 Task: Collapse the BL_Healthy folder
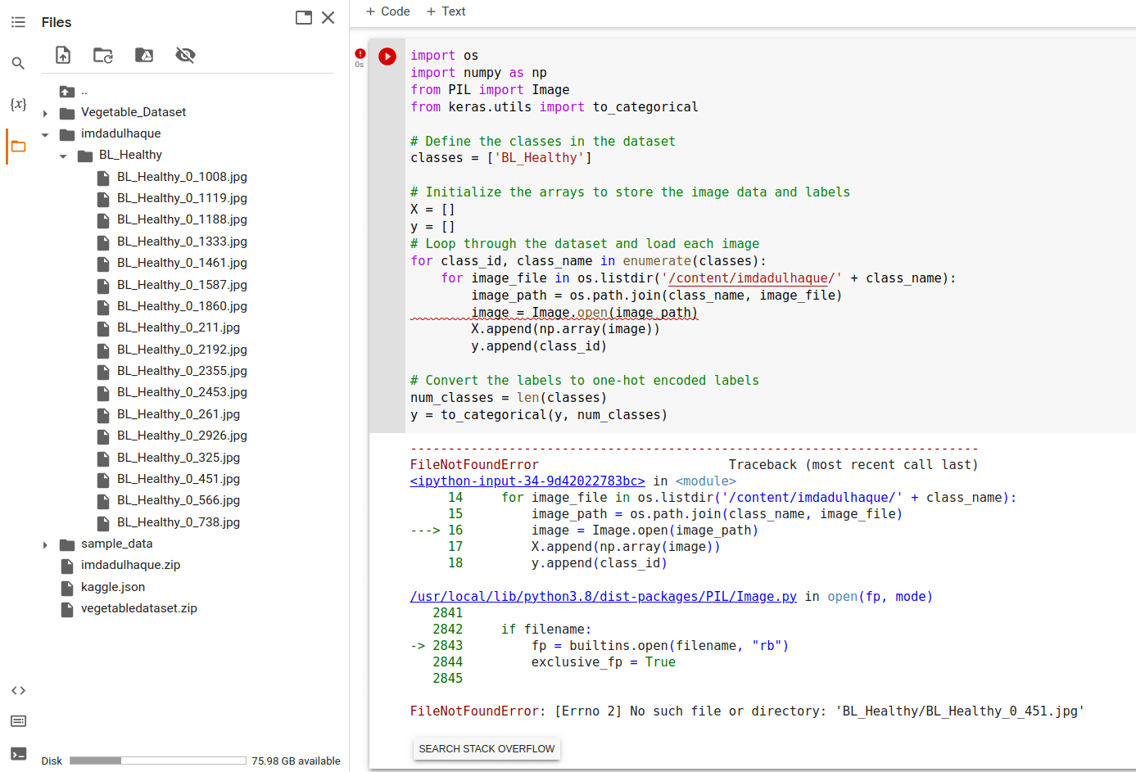coord(63,155)
